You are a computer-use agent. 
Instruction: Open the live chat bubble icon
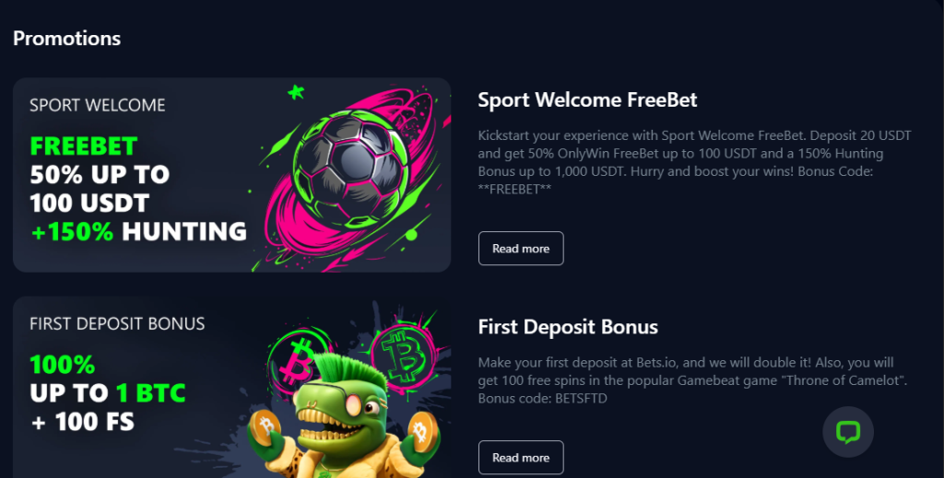tap(848, 432)
